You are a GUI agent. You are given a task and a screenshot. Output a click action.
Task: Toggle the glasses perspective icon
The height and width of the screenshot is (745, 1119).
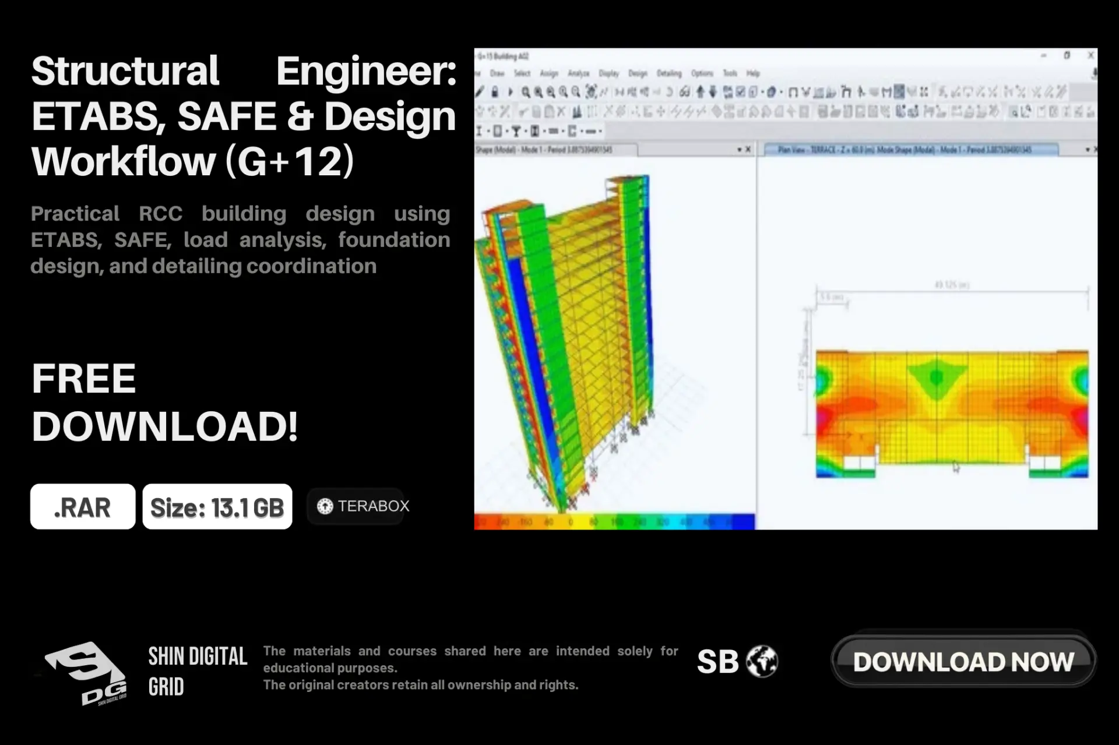pyautogui.click(x=685, y=92)
